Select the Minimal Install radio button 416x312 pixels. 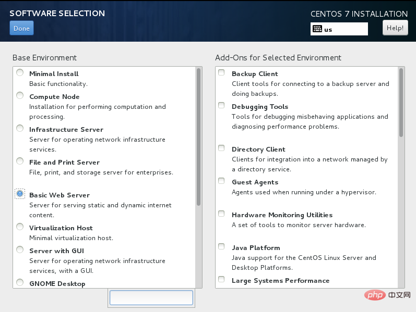coord(20,73)
